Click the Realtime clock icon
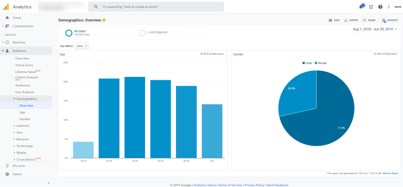 click(7, 42)
